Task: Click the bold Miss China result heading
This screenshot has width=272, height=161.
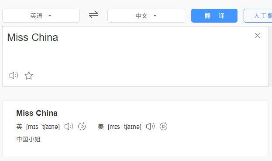Action: click(37, 113)
